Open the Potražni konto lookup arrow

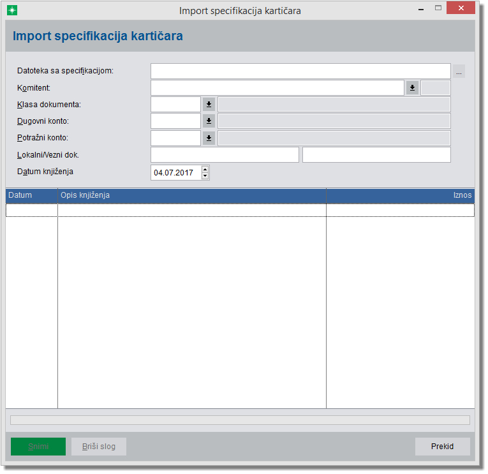pos(209,138)
